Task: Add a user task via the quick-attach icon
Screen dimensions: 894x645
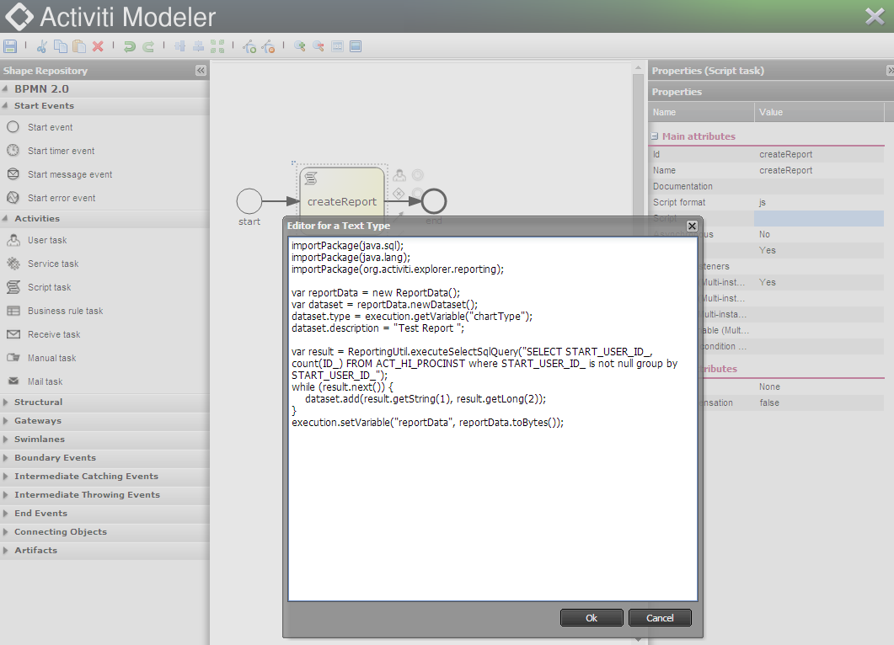Action: pos(399,175)
